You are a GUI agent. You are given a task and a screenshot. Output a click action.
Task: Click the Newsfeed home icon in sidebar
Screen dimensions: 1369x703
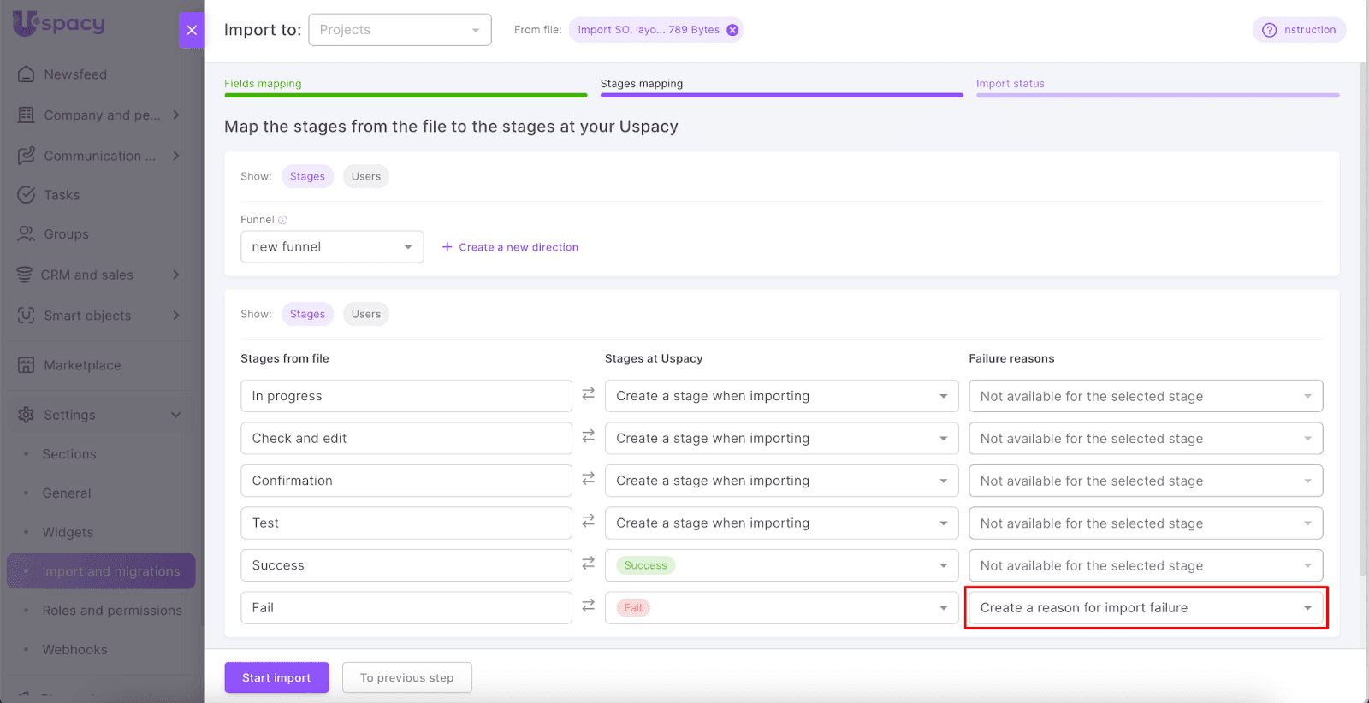click(x=27, y=74)
